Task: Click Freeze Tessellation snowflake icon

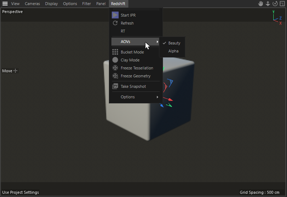Action: coord(115,68)
